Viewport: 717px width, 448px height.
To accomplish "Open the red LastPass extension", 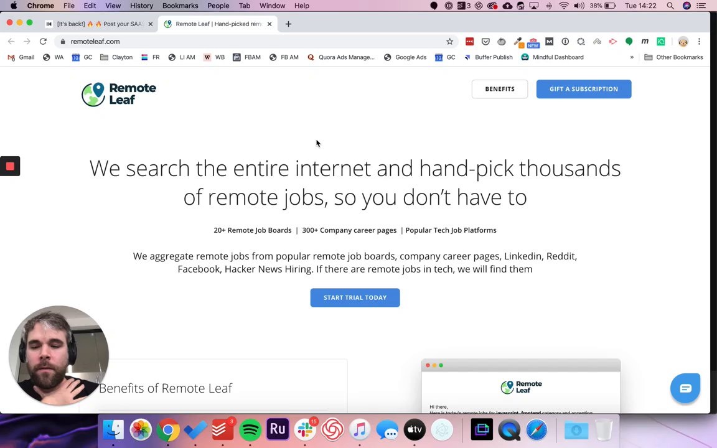I will point(470,42).
